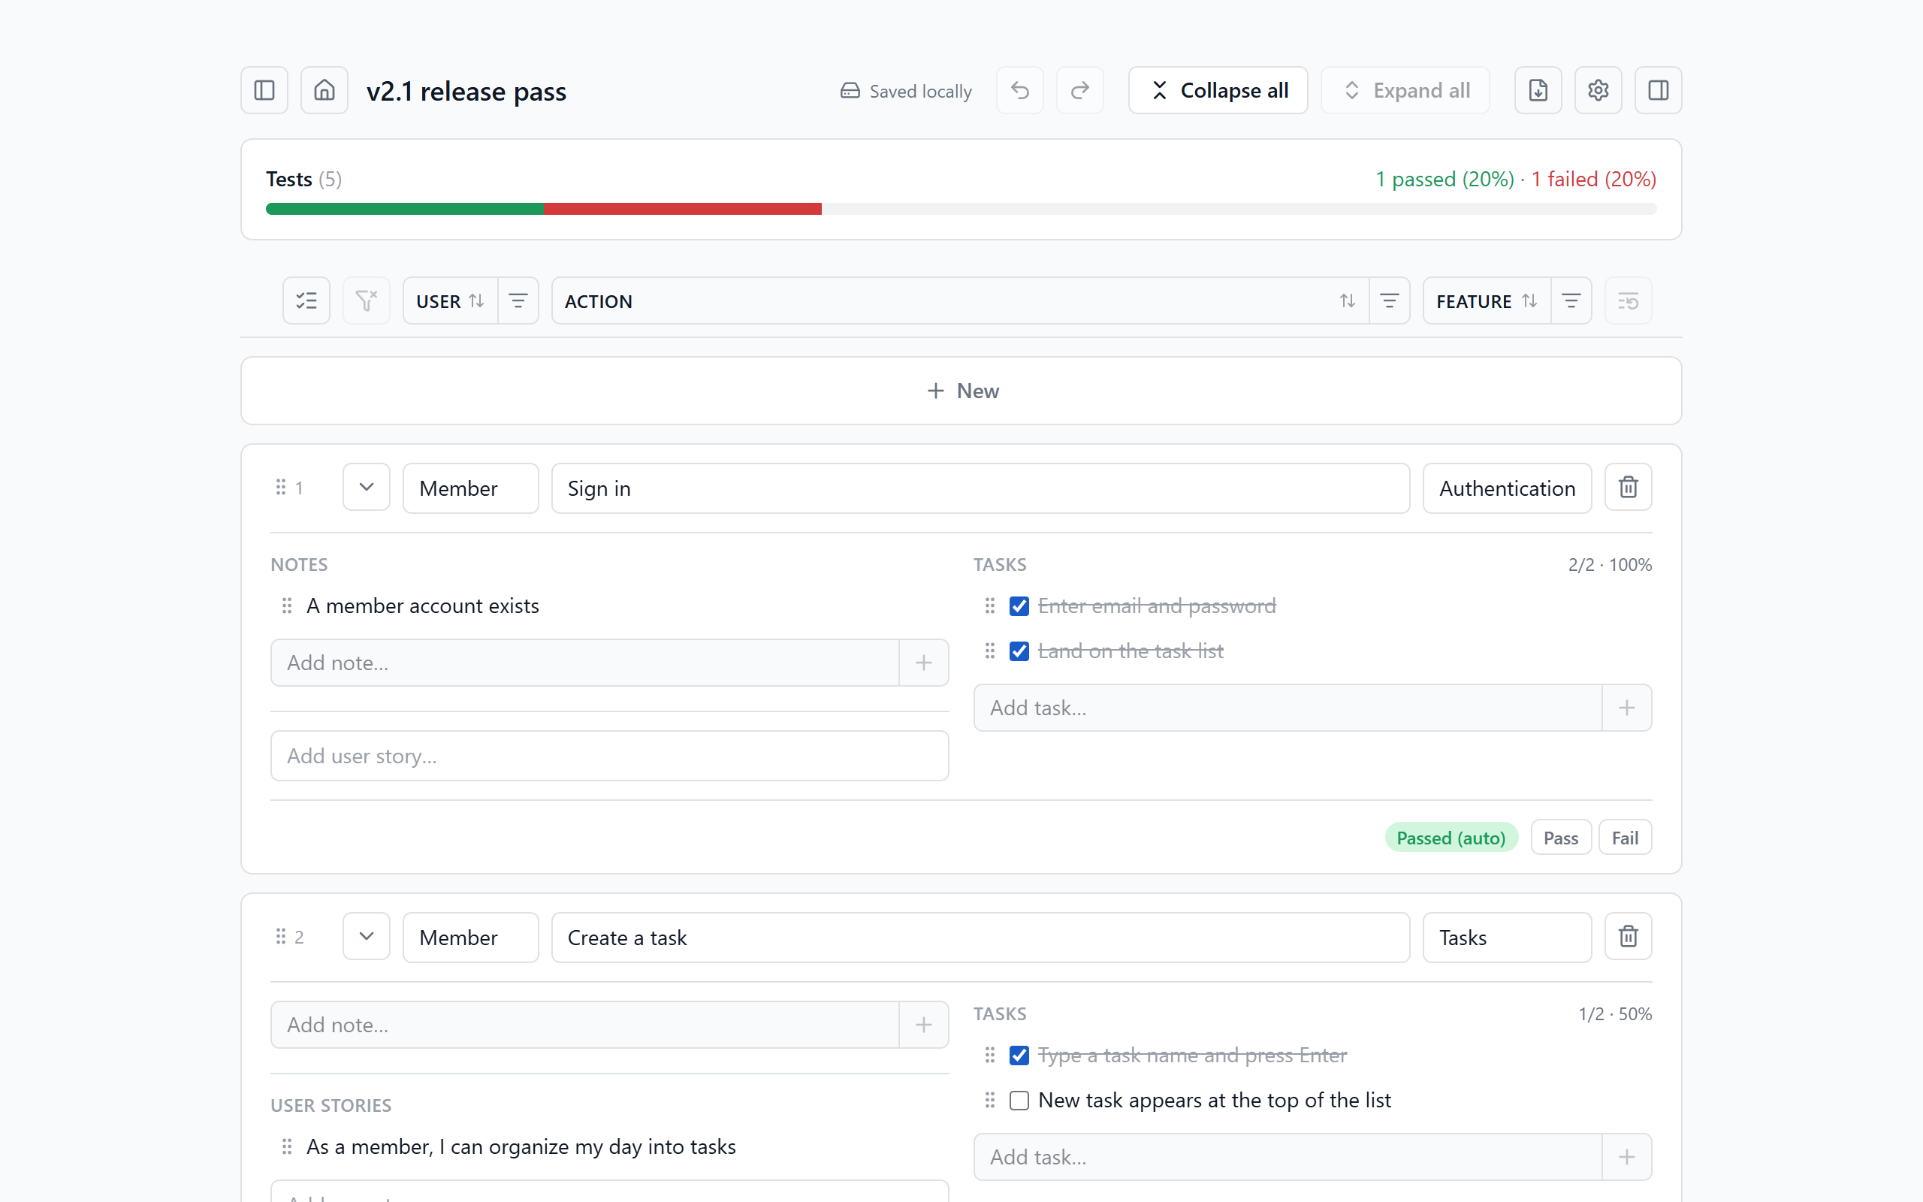
Task: Open settings gear
Action: pos(1598,91)
